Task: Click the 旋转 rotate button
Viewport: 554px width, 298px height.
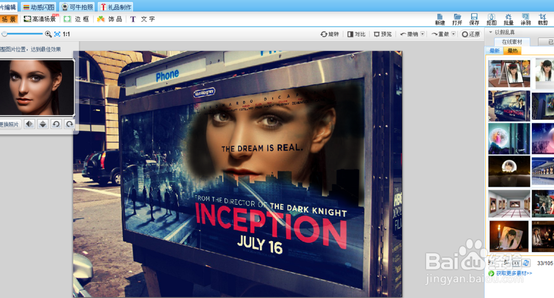Action: (329, 34)
